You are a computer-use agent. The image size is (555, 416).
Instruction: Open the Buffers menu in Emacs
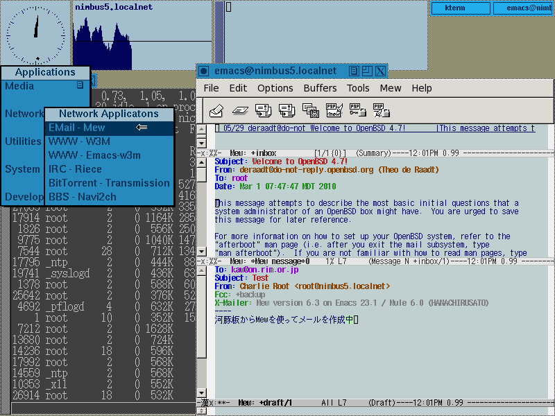tap(320, 88)
